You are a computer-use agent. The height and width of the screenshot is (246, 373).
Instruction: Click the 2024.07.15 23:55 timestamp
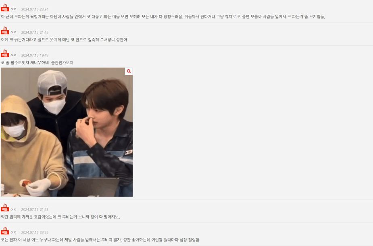[35, 232]
